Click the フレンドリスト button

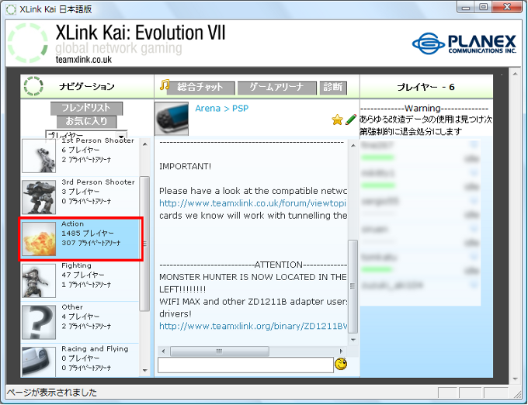point(86,108)
